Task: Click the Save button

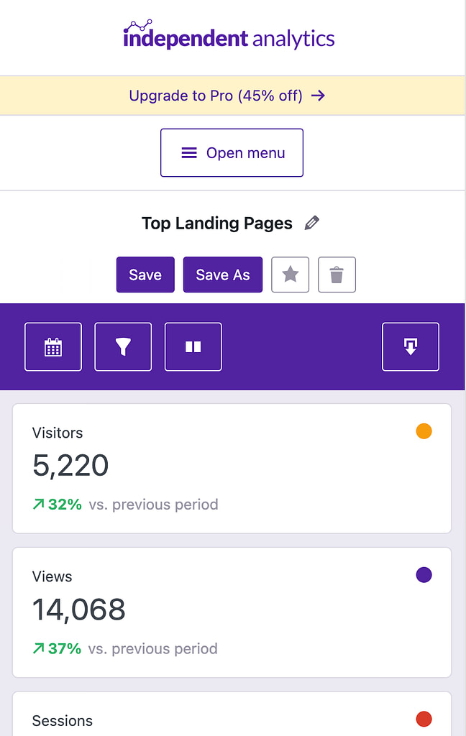Action: point(145,275)
